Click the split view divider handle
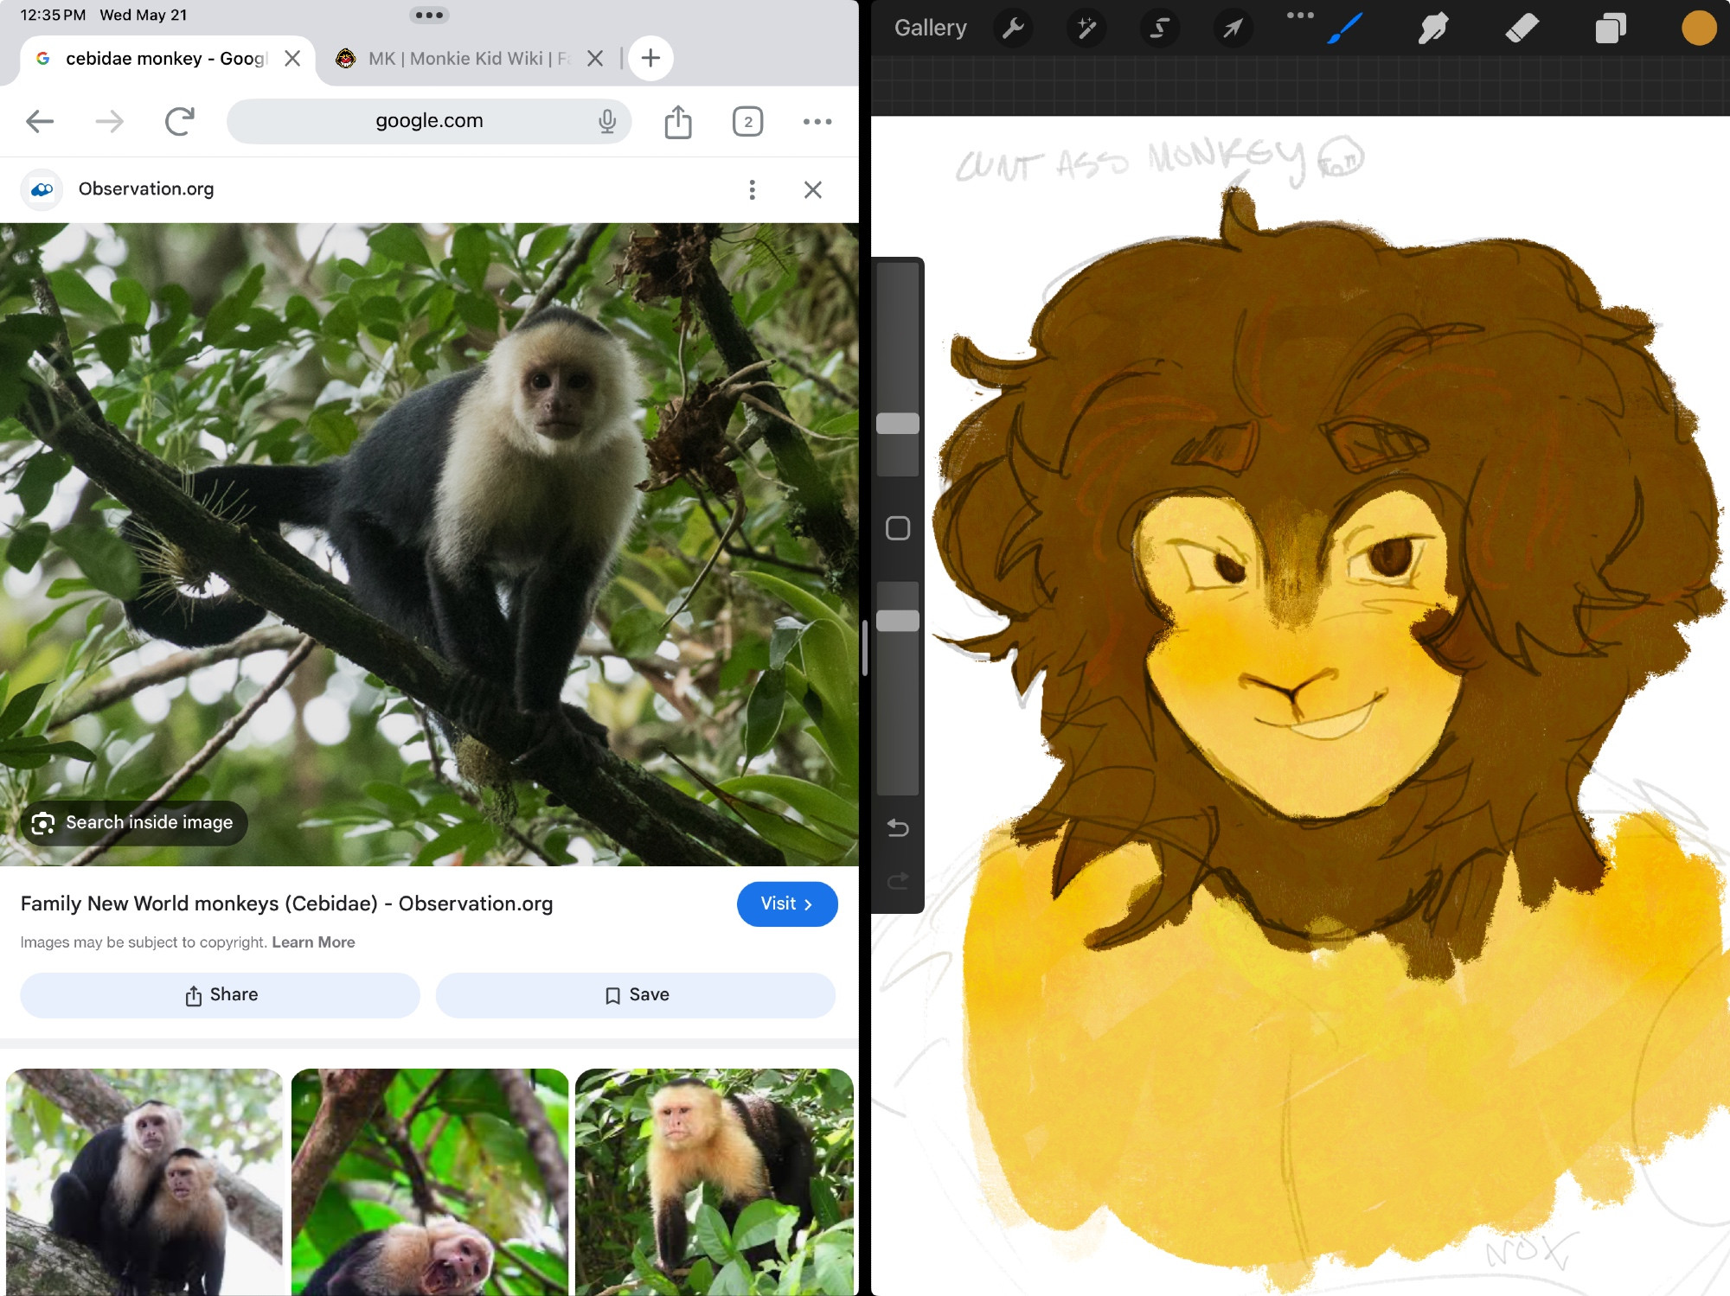Viewport: 1730px width, 1296px height. [865, 648]
